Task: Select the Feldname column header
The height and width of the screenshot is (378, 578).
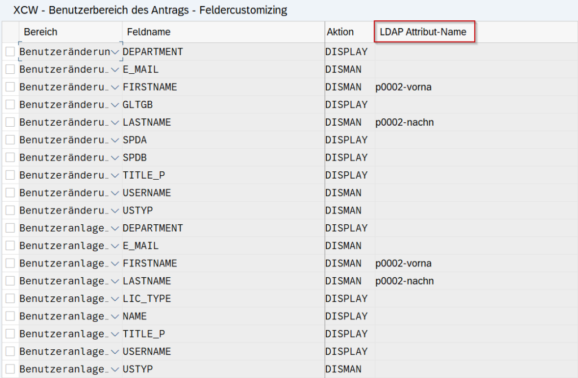Action: [224, 32]
